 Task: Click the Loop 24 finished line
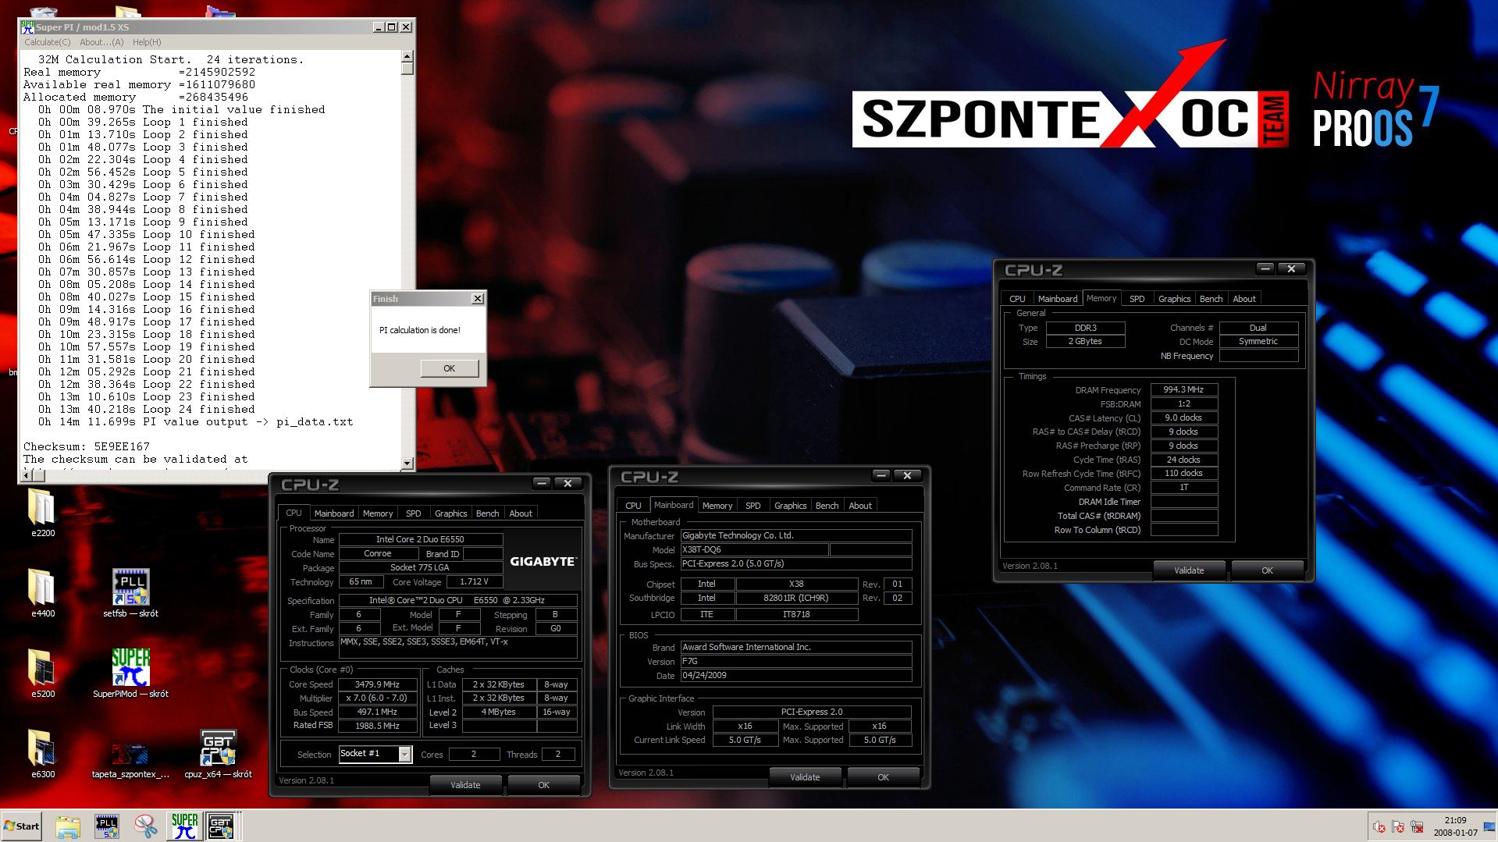click(x=147, y=410)
